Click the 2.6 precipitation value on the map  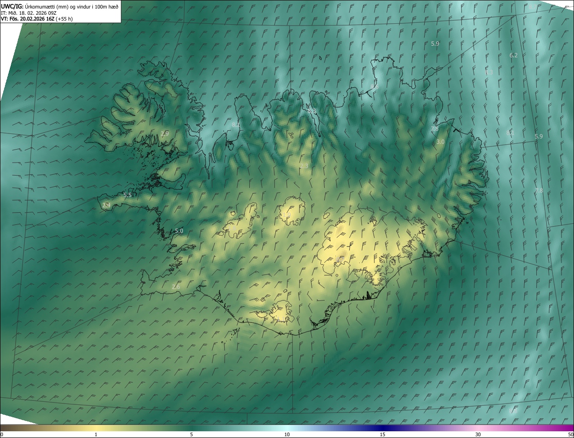click(x=176, y=287)
